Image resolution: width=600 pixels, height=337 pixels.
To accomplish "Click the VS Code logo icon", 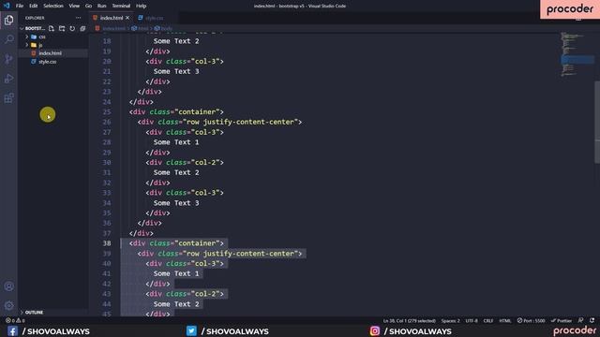I will click(7, 6).
